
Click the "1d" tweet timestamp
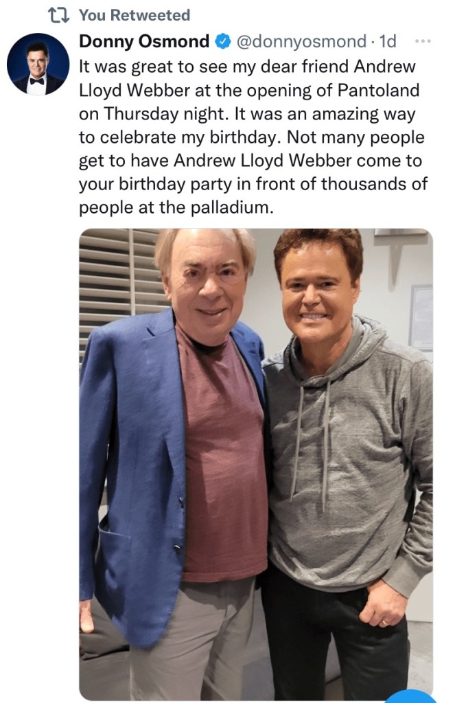pyautogui.click(x=388, y=41)
